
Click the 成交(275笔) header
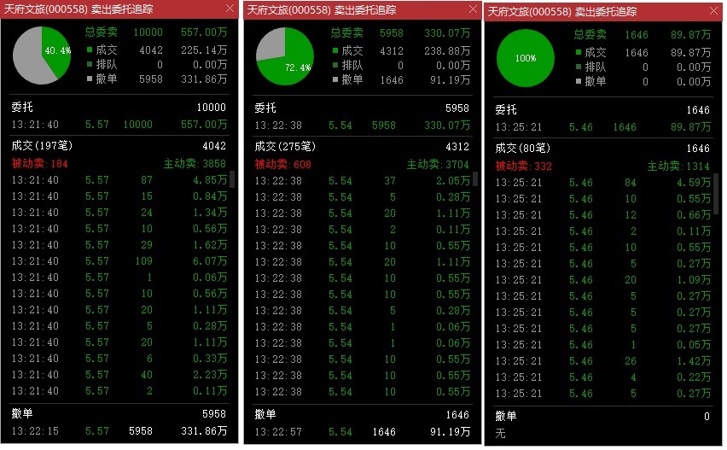point(285,147)
